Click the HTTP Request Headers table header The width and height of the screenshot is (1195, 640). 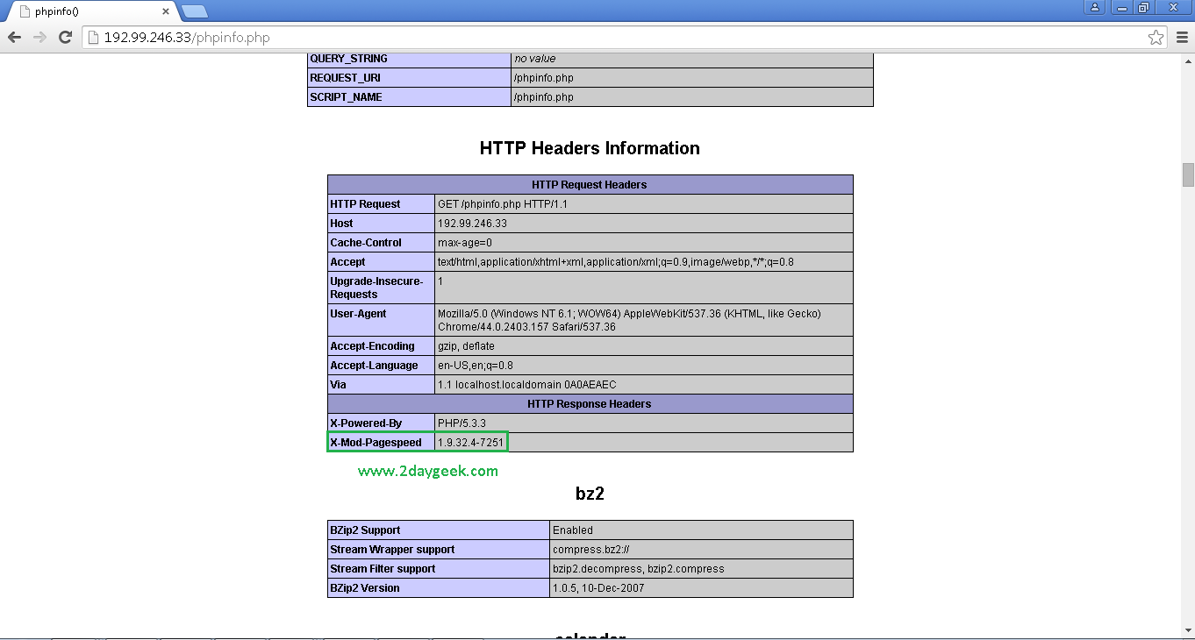tap(590, 185)
